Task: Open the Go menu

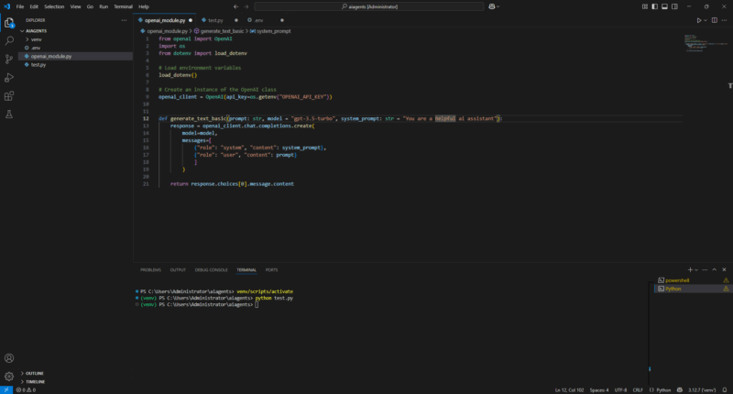Action: pos(90,6)
